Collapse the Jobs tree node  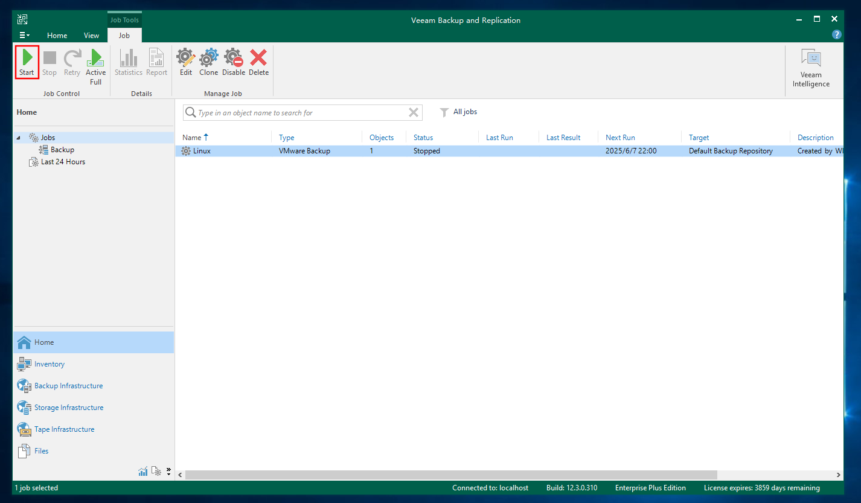point(18,138)
